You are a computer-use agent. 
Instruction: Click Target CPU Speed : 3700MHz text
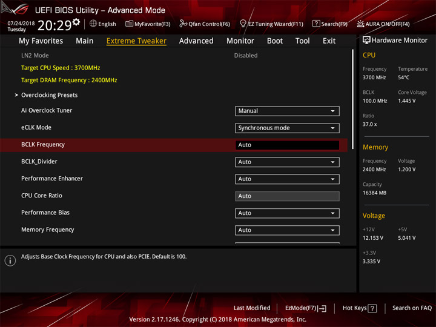pos(61,68)
